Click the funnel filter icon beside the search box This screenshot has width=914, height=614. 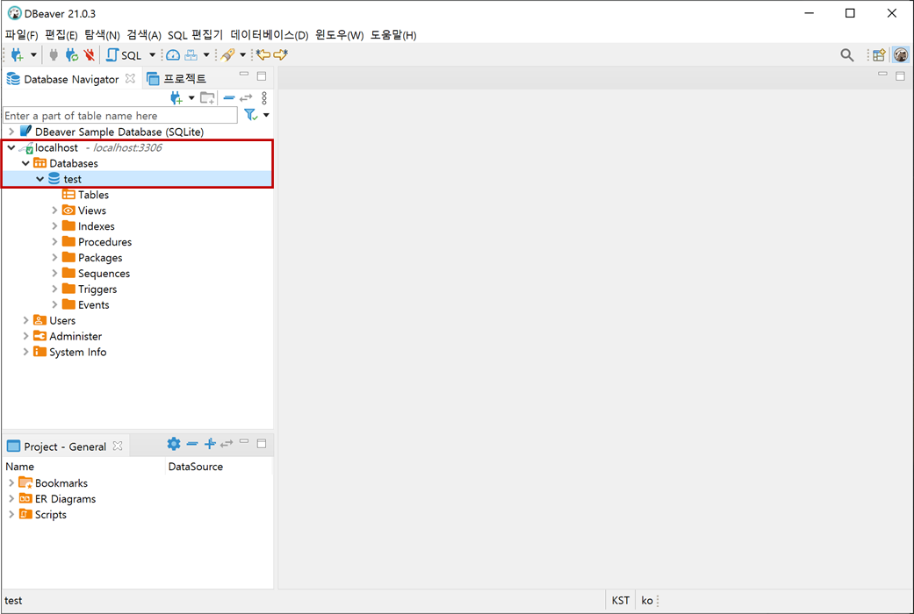(x=250, y=115)
